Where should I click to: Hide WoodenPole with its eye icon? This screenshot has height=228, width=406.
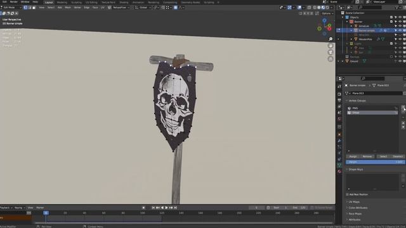[400, 39]
